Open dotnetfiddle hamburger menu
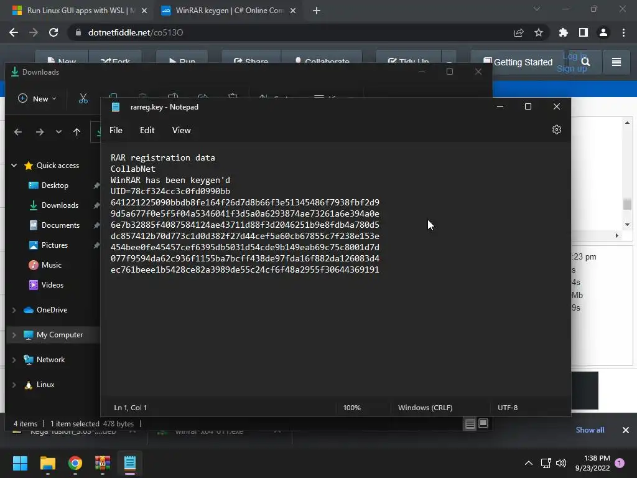This screenshot has width=637, height=478. (x=616, y=62)
